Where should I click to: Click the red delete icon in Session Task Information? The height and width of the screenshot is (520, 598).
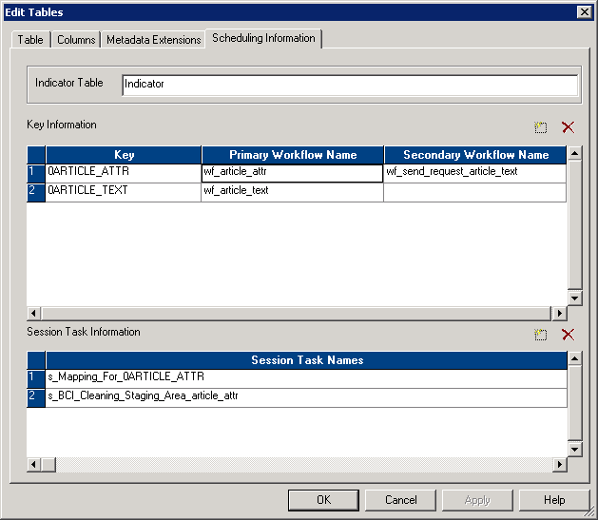[568, 335]
